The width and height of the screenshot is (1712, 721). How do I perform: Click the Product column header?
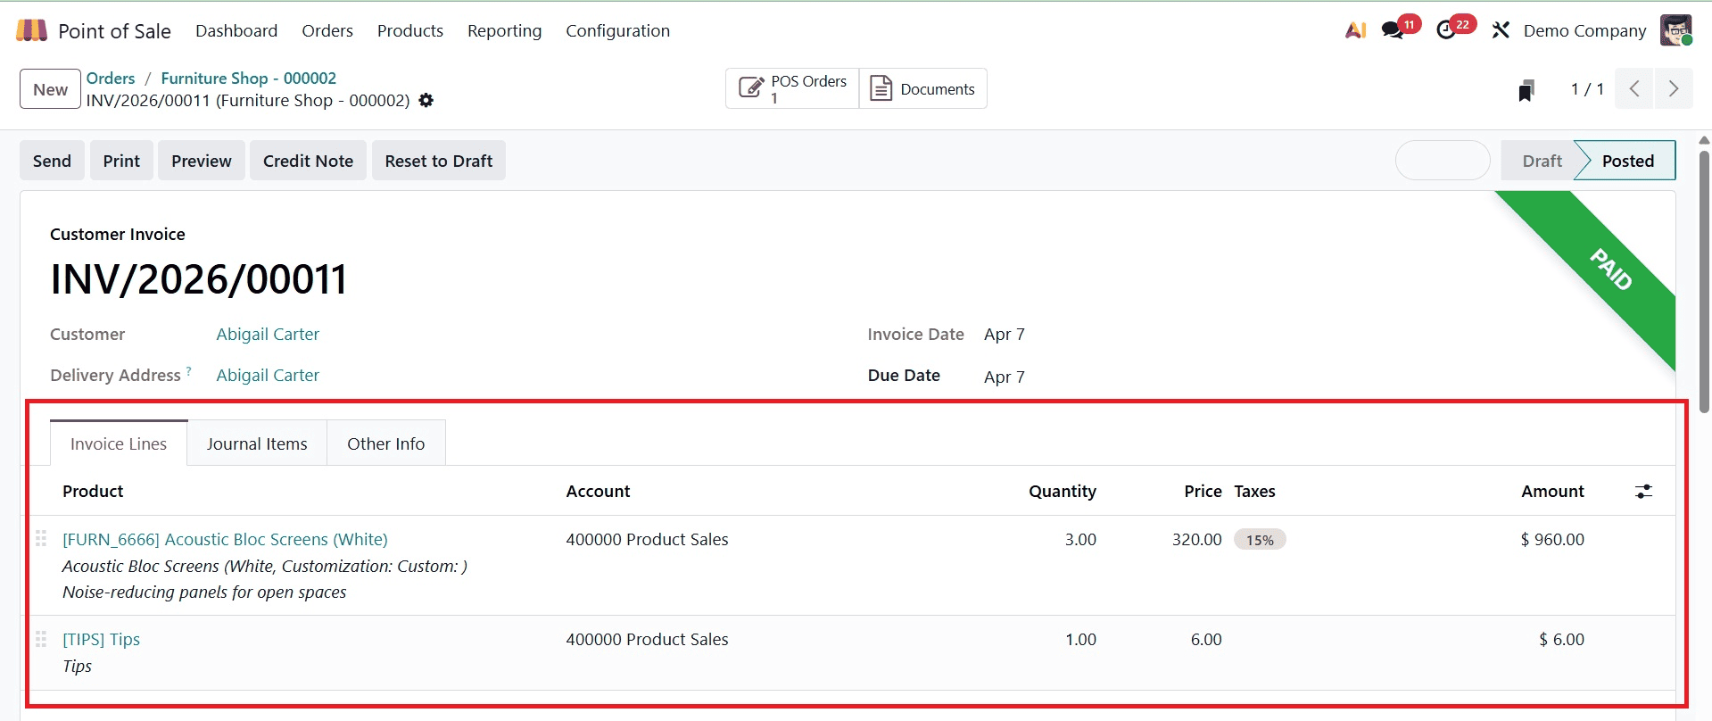[93, 491]
